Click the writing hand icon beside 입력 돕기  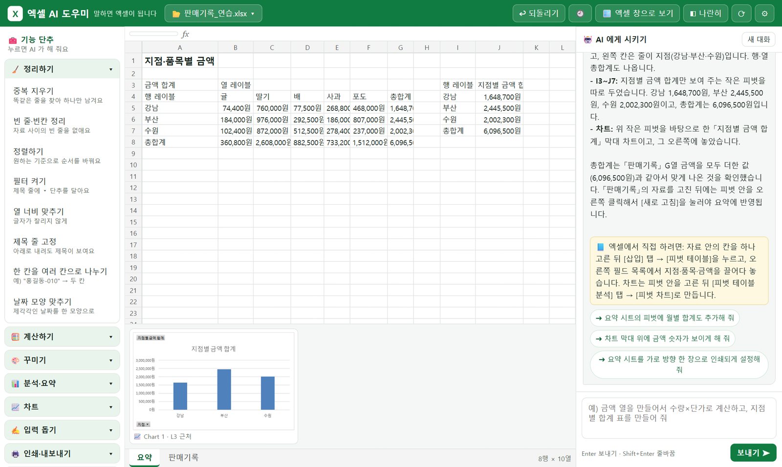pos(16,430)
